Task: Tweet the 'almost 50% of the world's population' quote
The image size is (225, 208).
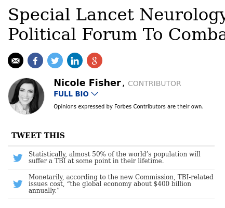Action: coord(114,157)
